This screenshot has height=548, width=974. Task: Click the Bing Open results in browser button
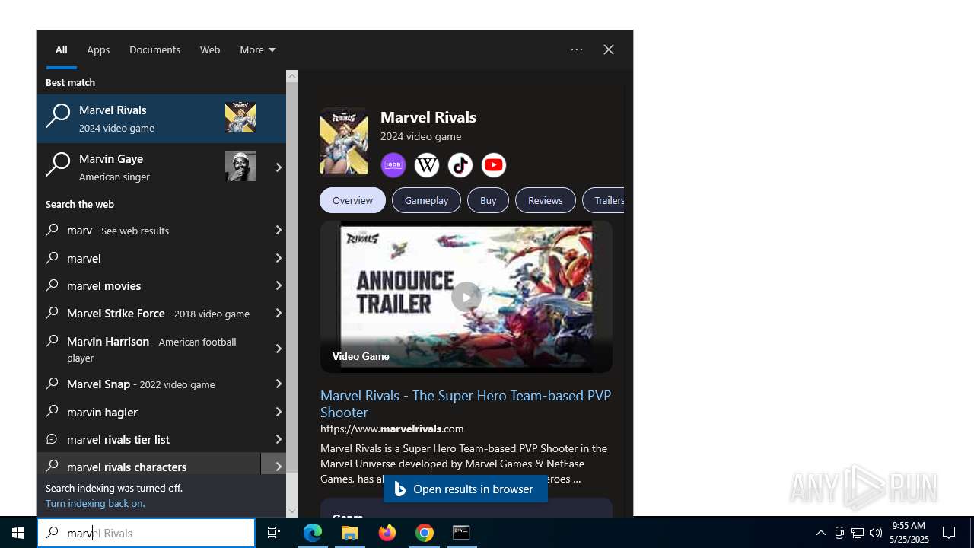click(466, 489)
